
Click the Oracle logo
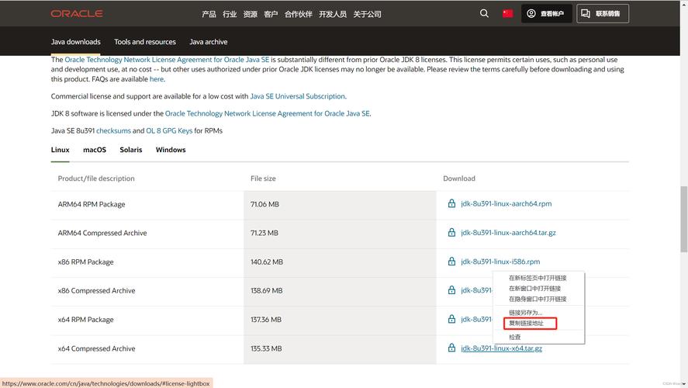tap(77, 14)
